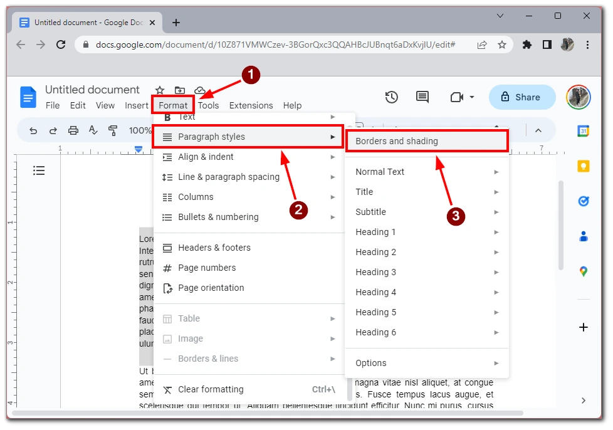Open Google Maps side panel icon
Screen dimensions: 613x430
click(584, 271)
